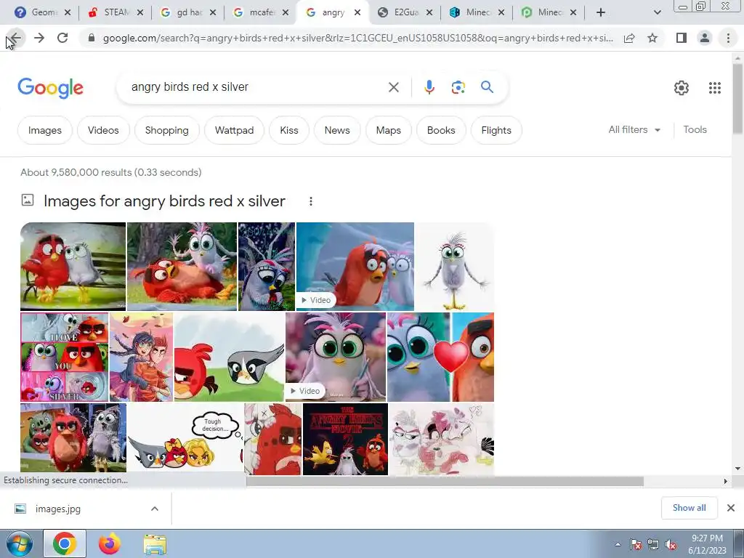Open options for the Images section
Image resolution: width=744 pixels, height=558 pixels.
click(x=311, y=201)
